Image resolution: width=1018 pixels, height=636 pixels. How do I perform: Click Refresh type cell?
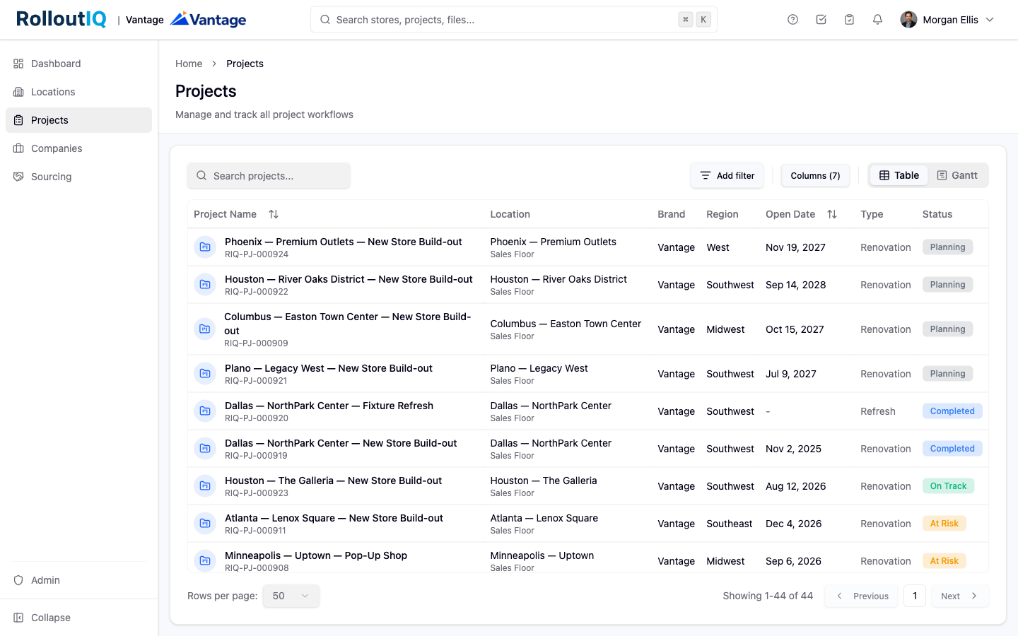coord(878,411)
